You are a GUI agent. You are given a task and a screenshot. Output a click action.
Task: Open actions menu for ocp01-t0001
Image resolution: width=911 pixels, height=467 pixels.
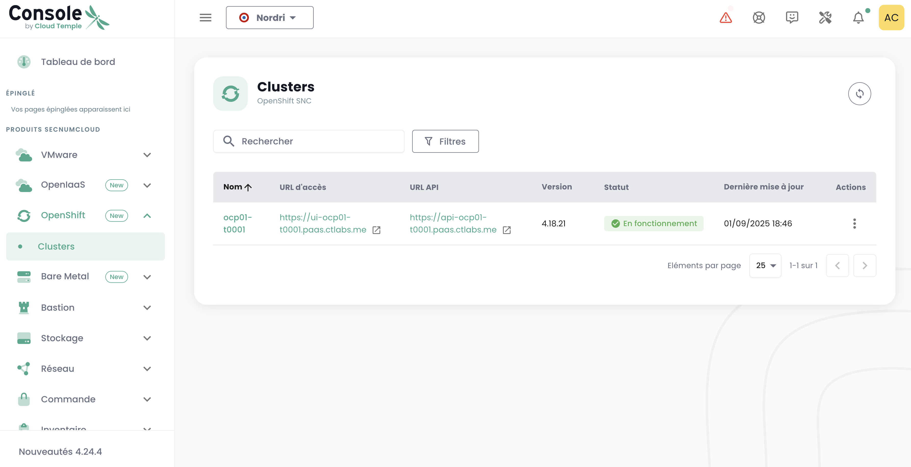point(854,223)
